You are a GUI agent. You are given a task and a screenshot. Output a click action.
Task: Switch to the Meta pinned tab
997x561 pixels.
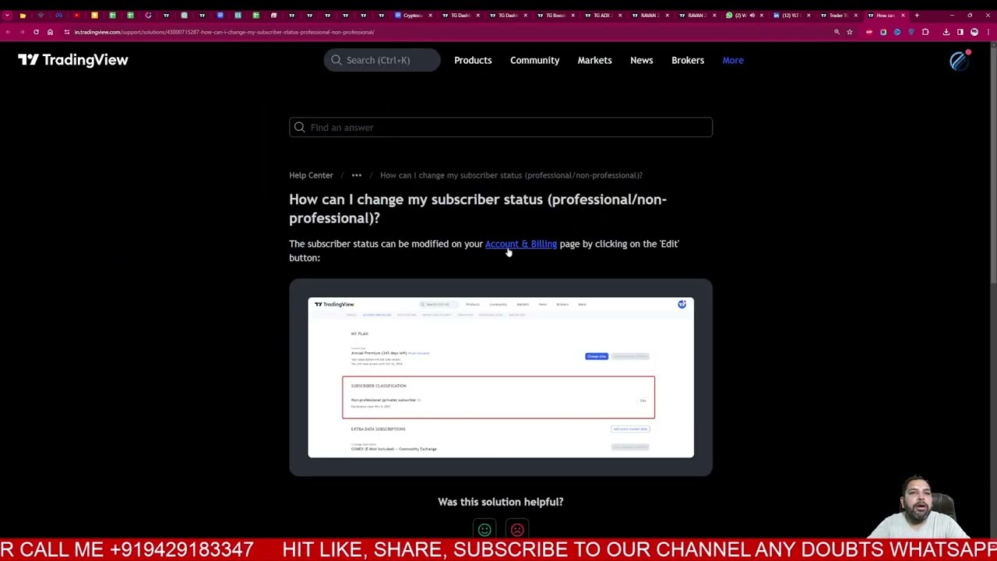point(58,15)
